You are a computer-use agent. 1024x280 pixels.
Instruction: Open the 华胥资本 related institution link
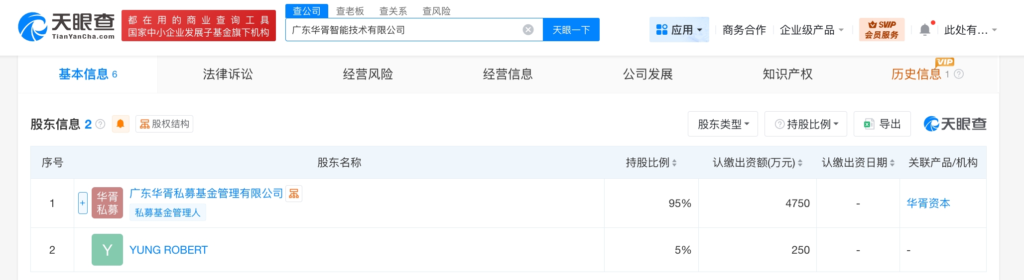point(928,203)
